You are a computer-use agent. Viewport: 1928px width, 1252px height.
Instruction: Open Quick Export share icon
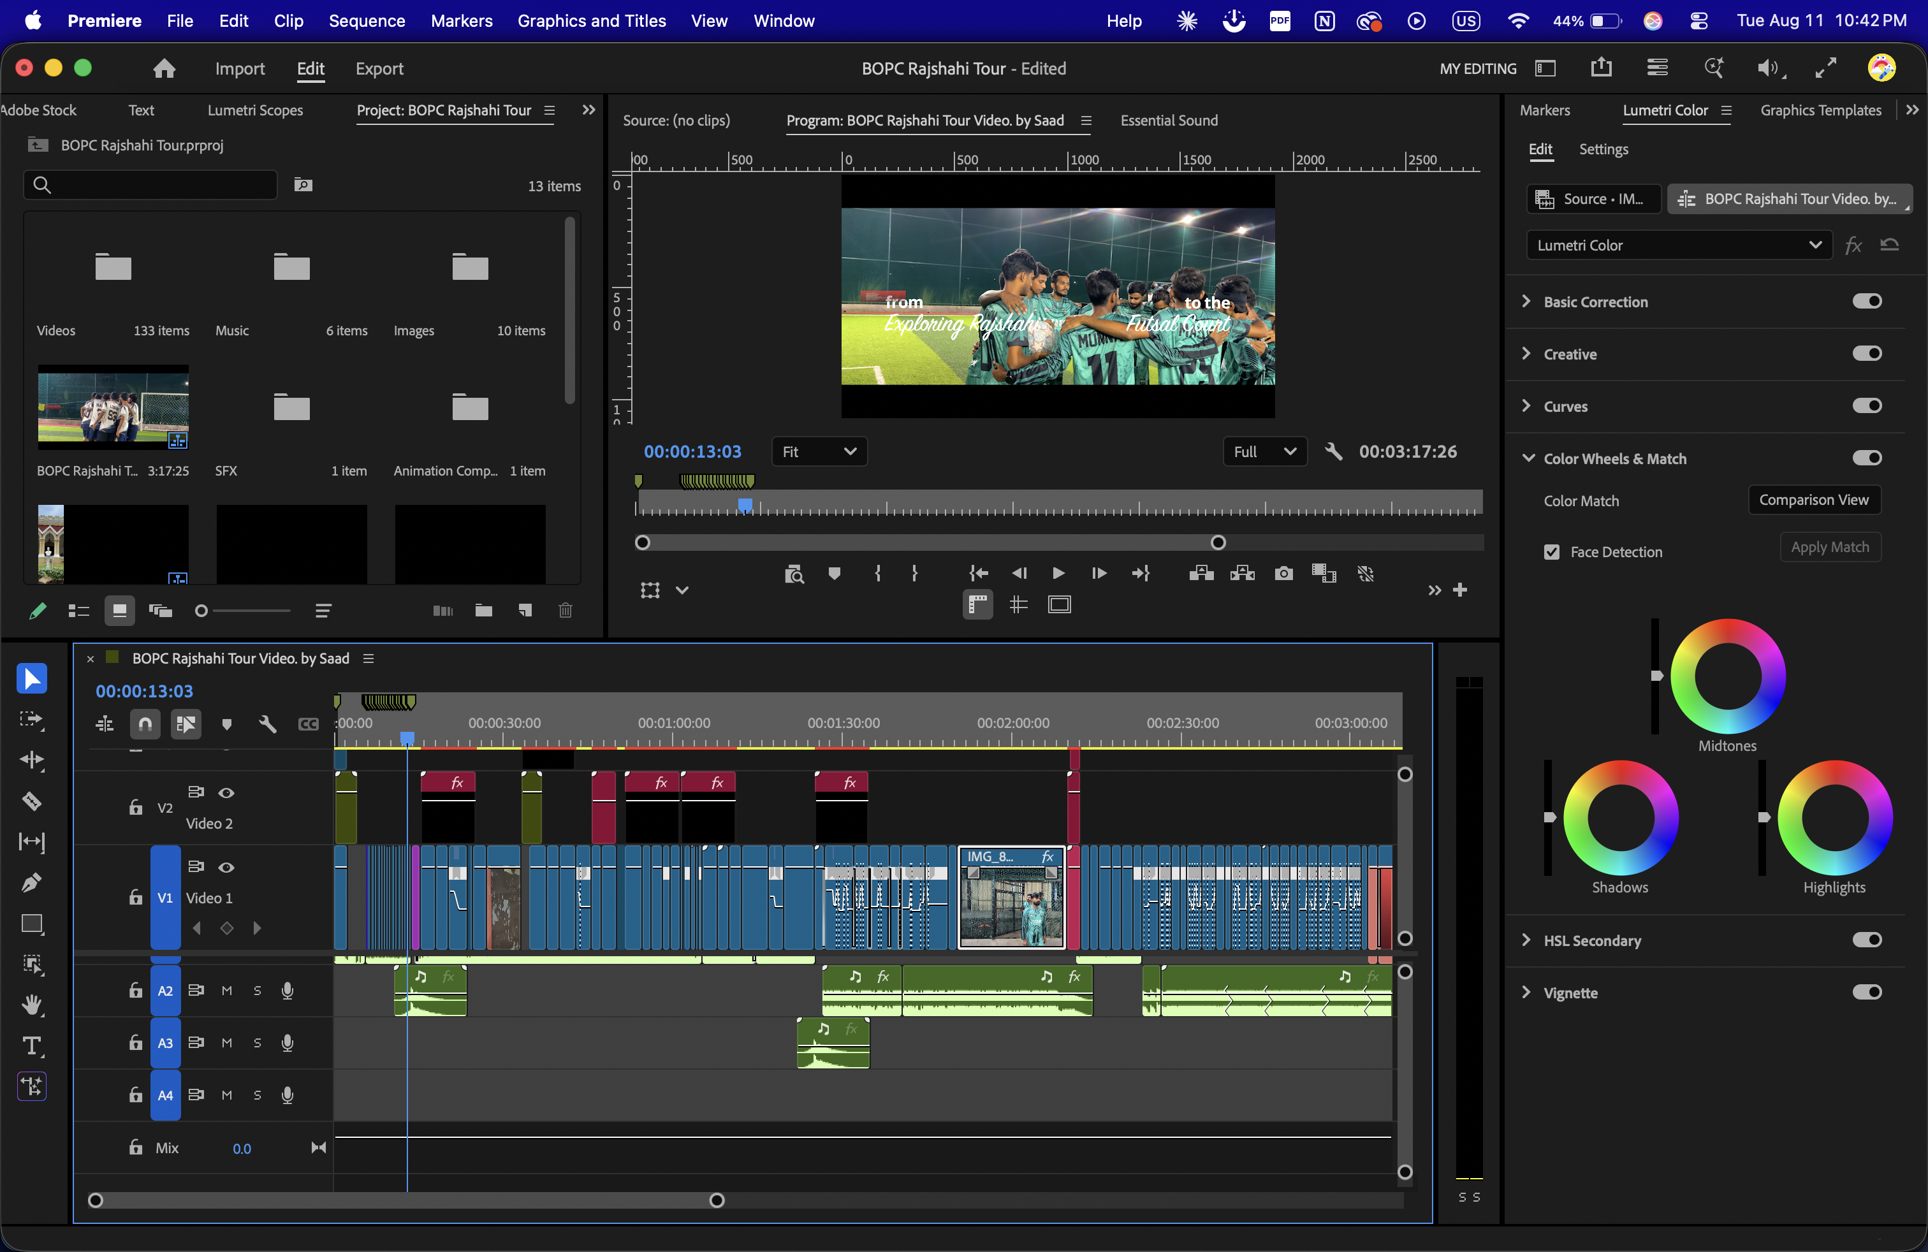1601,68
